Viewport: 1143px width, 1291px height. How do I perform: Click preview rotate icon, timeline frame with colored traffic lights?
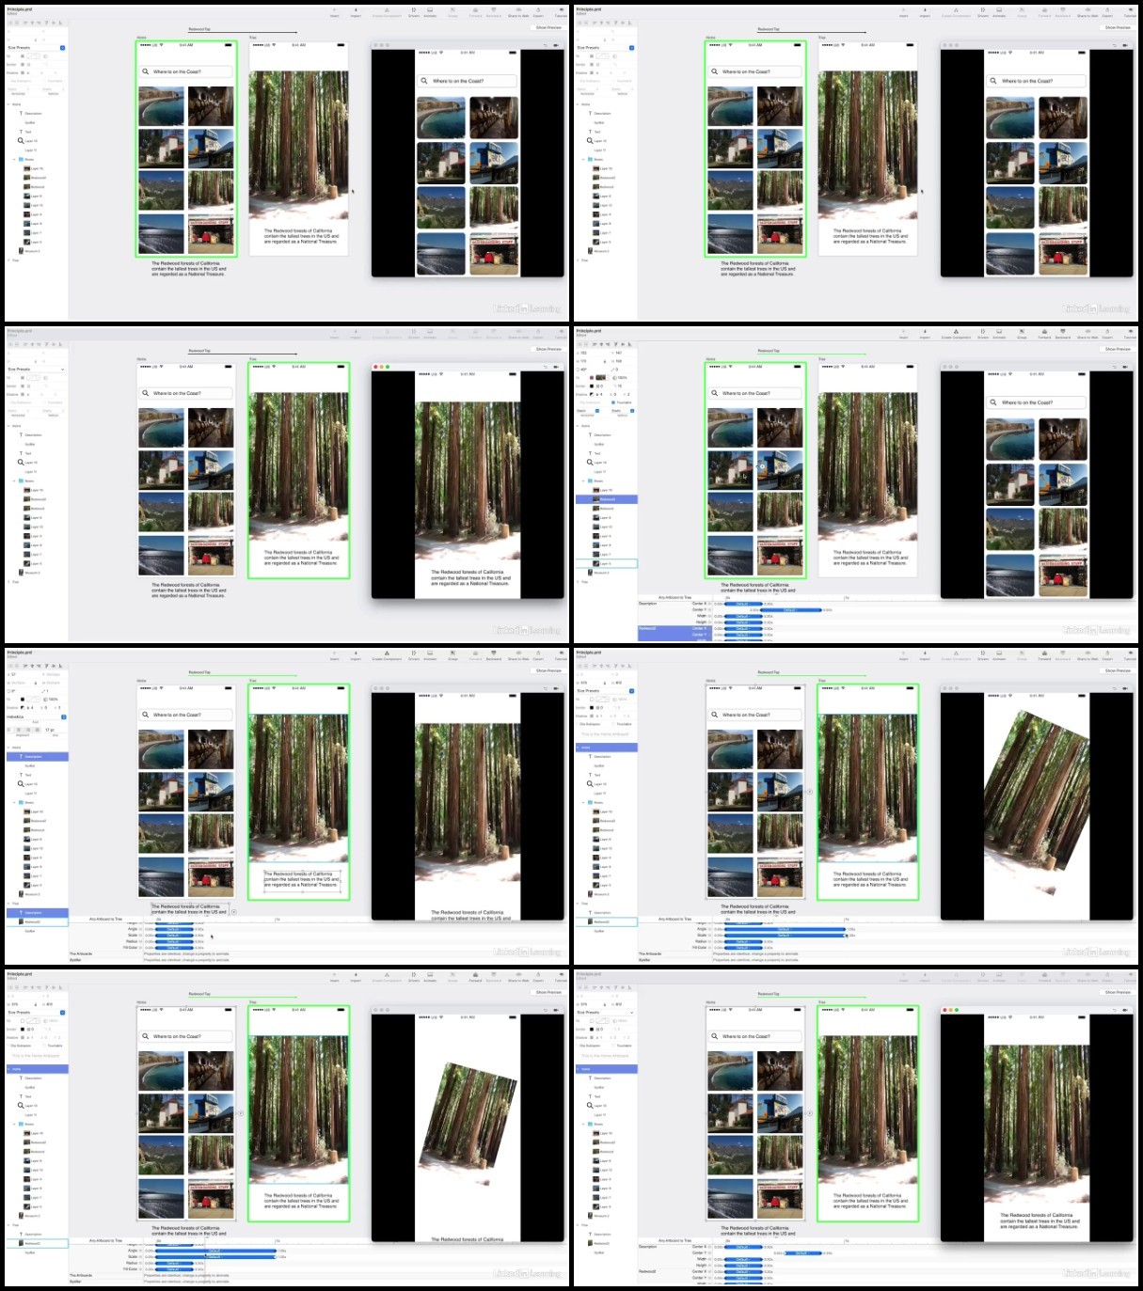point(1115,1010)
